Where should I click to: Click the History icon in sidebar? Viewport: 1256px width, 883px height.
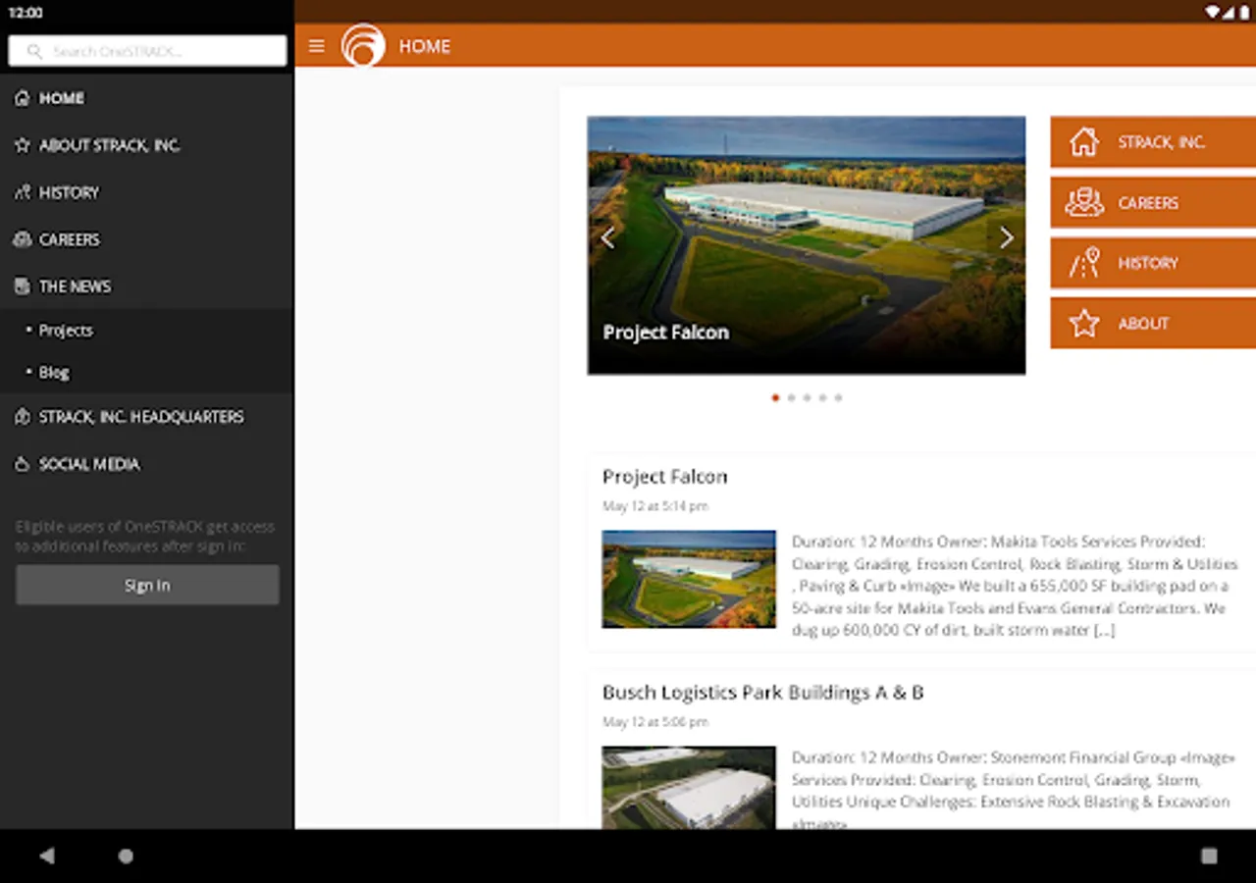(23, 192)
